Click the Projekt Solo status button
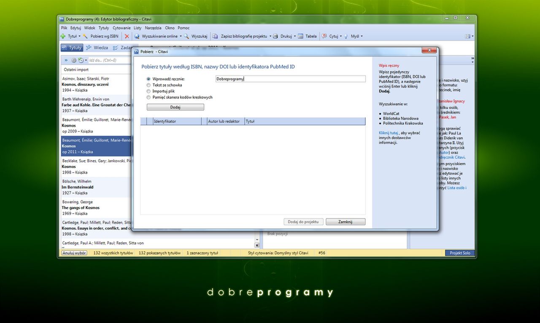 [x=460, y=253]
